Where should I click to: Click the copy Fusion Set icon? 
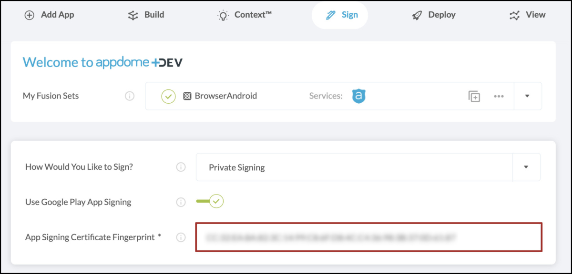[x=474, y=96]
